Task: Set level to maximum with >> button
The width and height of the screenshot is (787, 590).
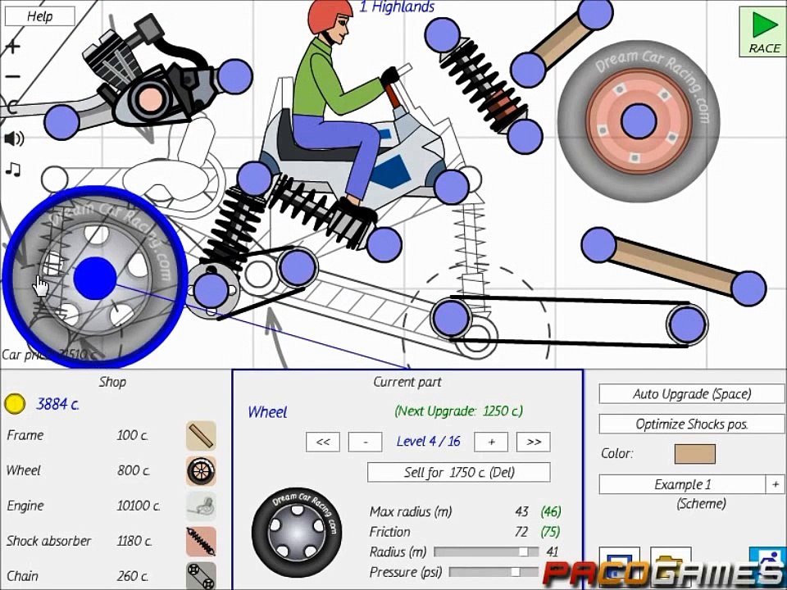Action: click(x=533, y=442)
